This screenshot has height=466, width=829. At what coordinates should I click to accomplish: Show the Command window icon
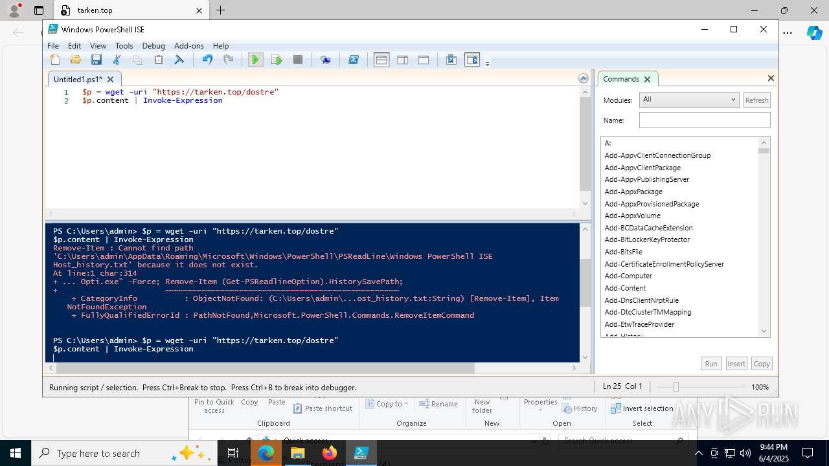[x=451, y=60]
